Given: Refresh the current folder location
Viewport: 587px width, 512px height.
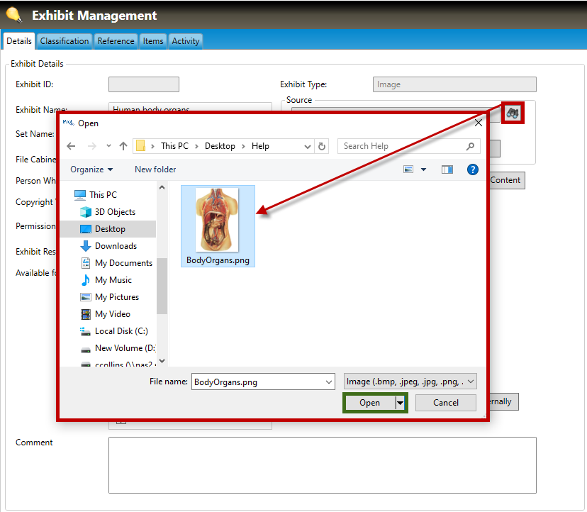Looking at the screenshot, I should [323, 146].
